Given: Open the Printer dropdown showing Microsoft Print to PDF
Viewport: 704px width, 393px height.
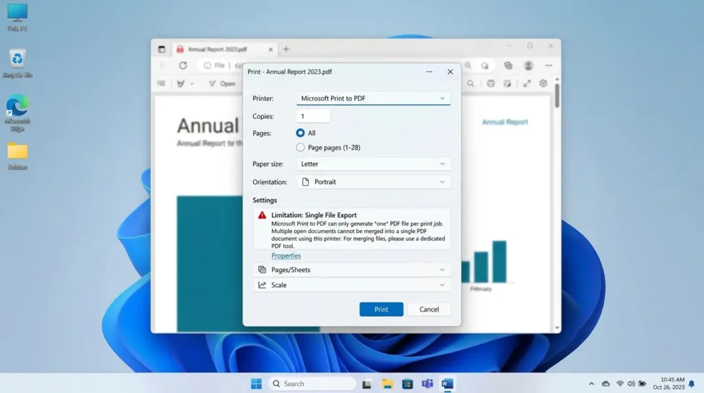Looking at the screenshot, I should (373, 98).
